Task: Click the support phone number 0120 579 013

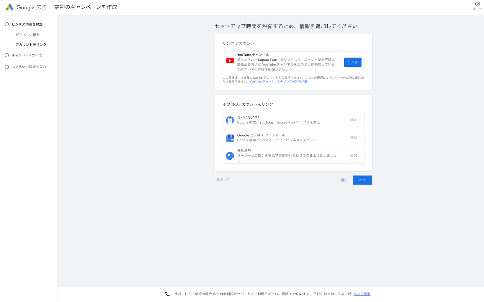Action: (x=301, y=294)
